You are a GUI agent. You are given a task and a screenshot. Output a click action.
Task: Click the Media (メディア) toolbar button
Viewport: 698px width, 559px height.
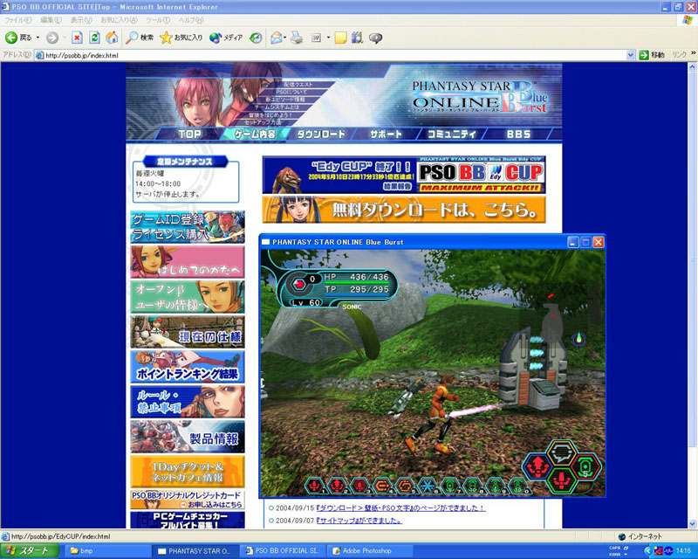click(x=227, y=38)
